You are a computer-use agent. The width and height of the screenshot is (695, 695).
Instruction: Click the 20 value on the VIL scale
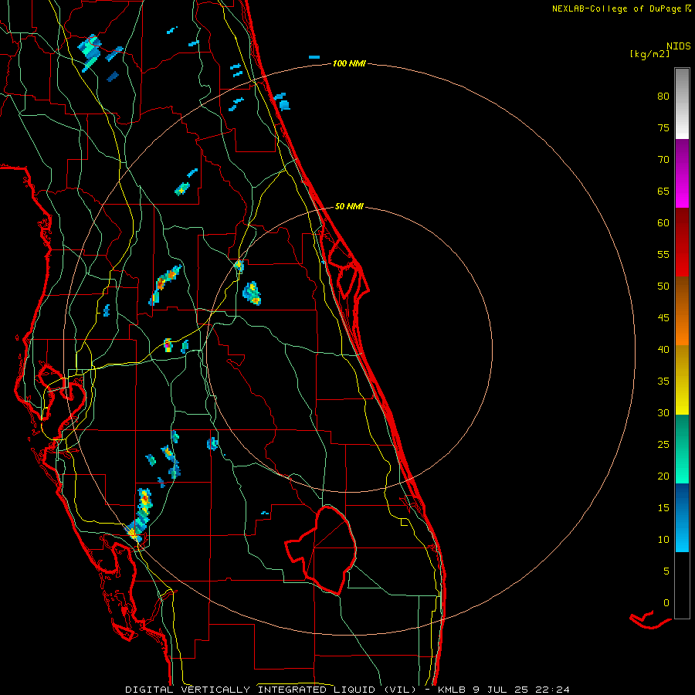[663, 476]
